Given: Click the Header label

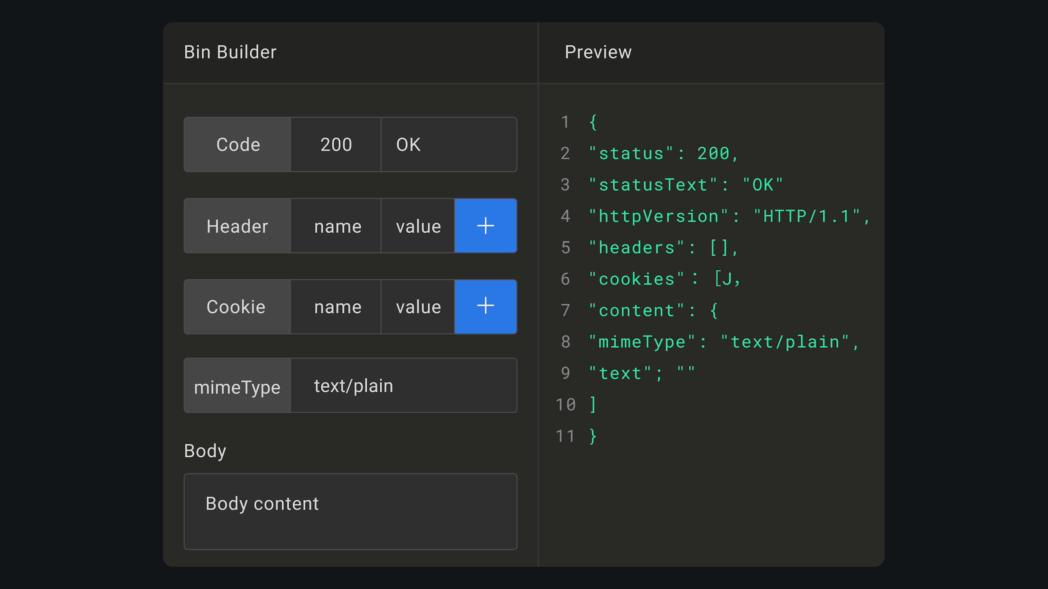Looking at the screenshot, I should (x=237, y=226).
